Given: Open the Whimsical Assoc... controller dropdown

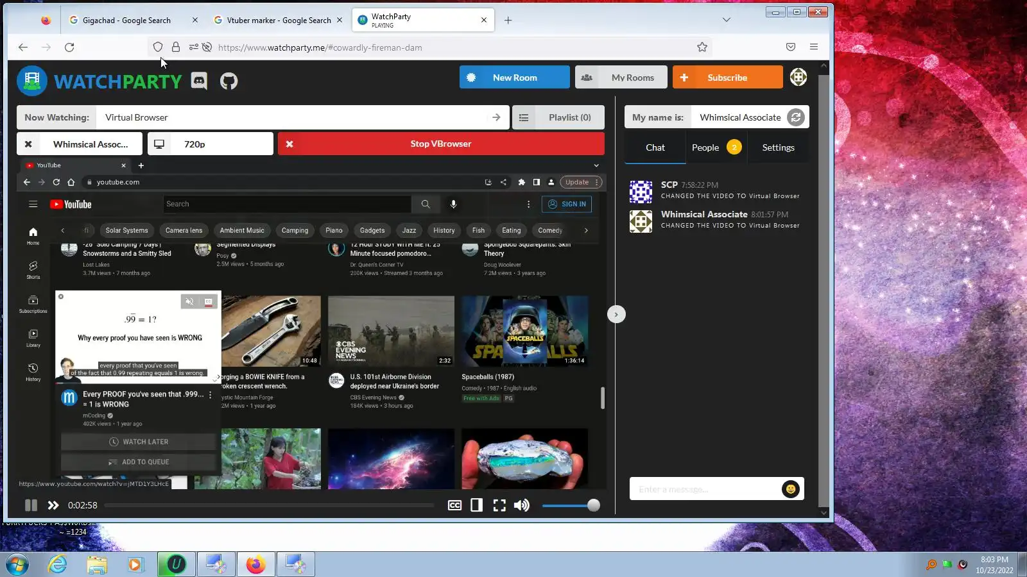Looking at the screenshot, I should [80, 144].
